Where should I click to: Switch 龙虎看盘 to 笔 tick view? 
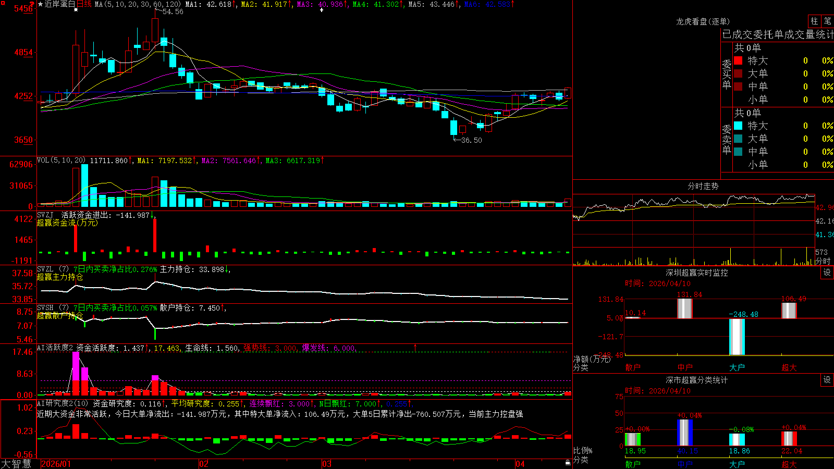point(827,21)
